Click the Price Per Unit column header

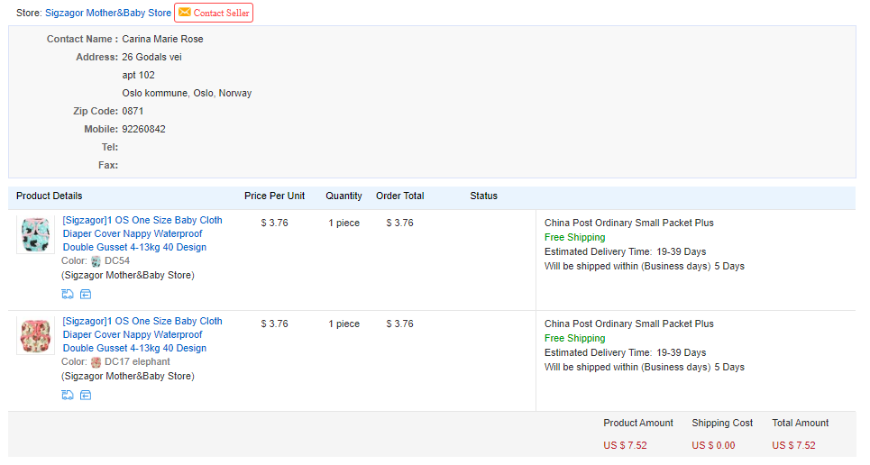[275, 196]
